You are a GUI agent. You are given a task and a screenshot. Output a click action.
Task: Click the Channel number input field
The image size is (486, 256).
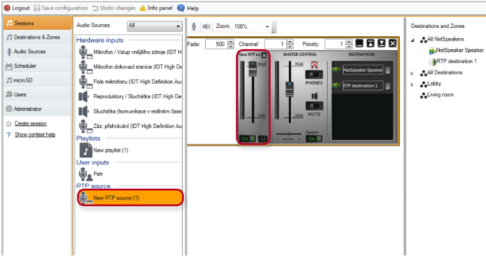(276, 44)
